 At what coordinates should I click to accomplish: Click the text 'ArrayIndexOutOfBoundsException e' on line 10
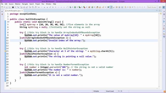[x=48, y=38]
